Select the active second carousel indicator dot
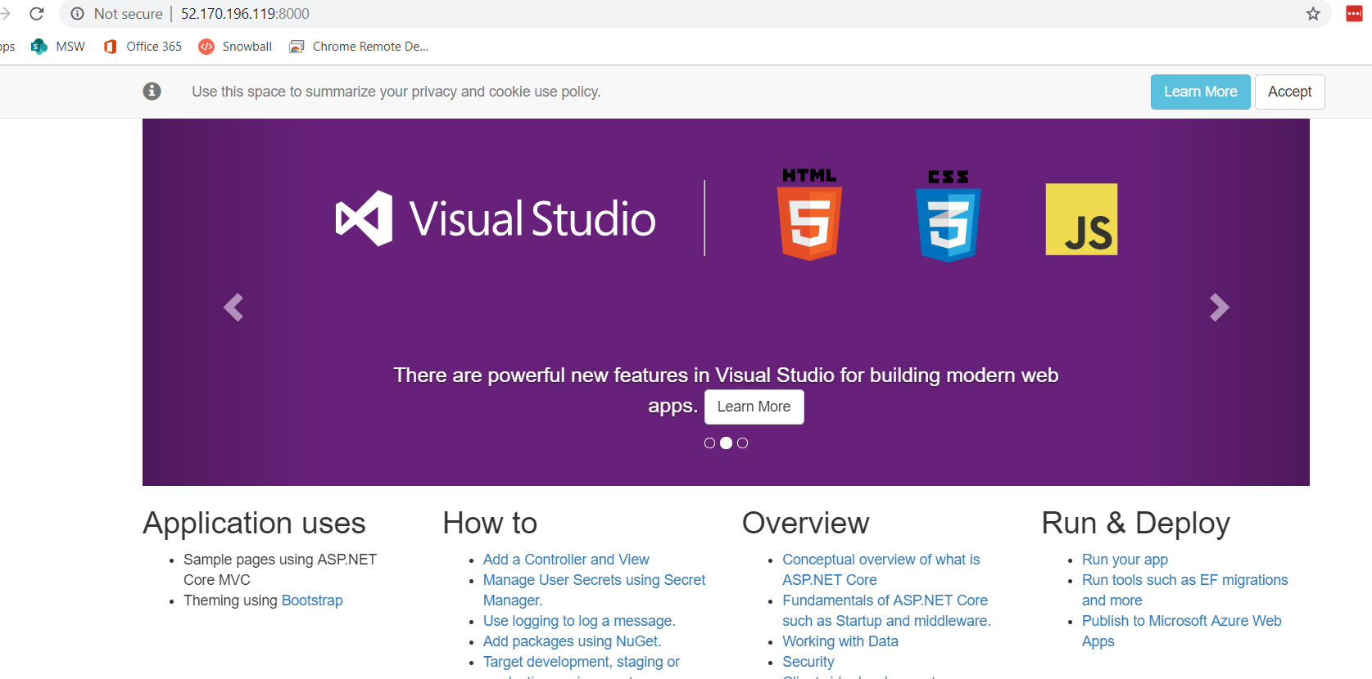The image size is (1372, 679). (726, 443)
